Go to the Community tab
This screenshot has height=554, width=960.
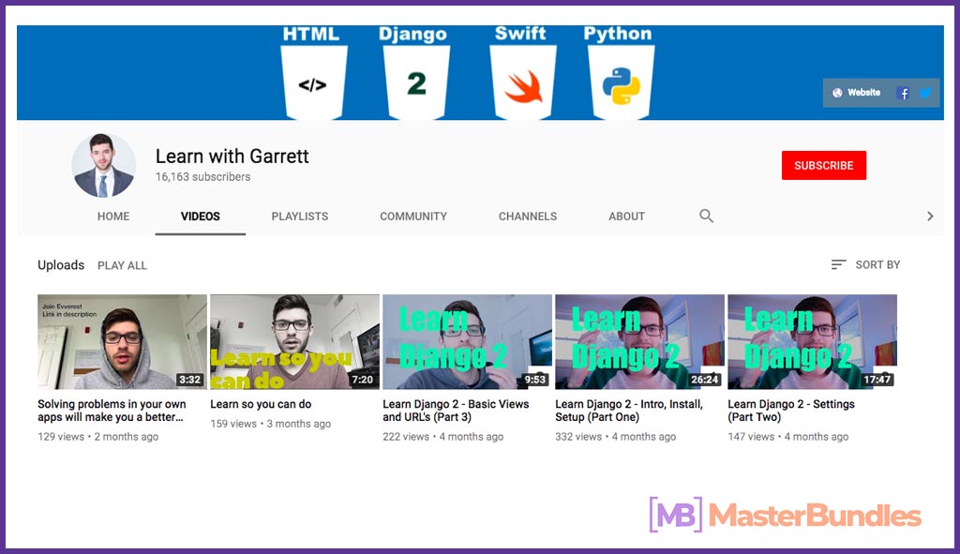click(413, 217)
